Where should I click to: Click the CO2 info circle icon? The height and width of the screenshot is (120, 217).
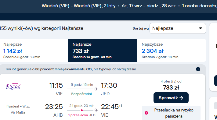click(x=198, y=69)
